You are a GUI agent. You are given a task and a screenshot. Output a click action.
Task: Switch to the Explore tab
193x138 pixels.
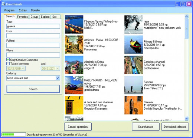(x=45, y=17)
